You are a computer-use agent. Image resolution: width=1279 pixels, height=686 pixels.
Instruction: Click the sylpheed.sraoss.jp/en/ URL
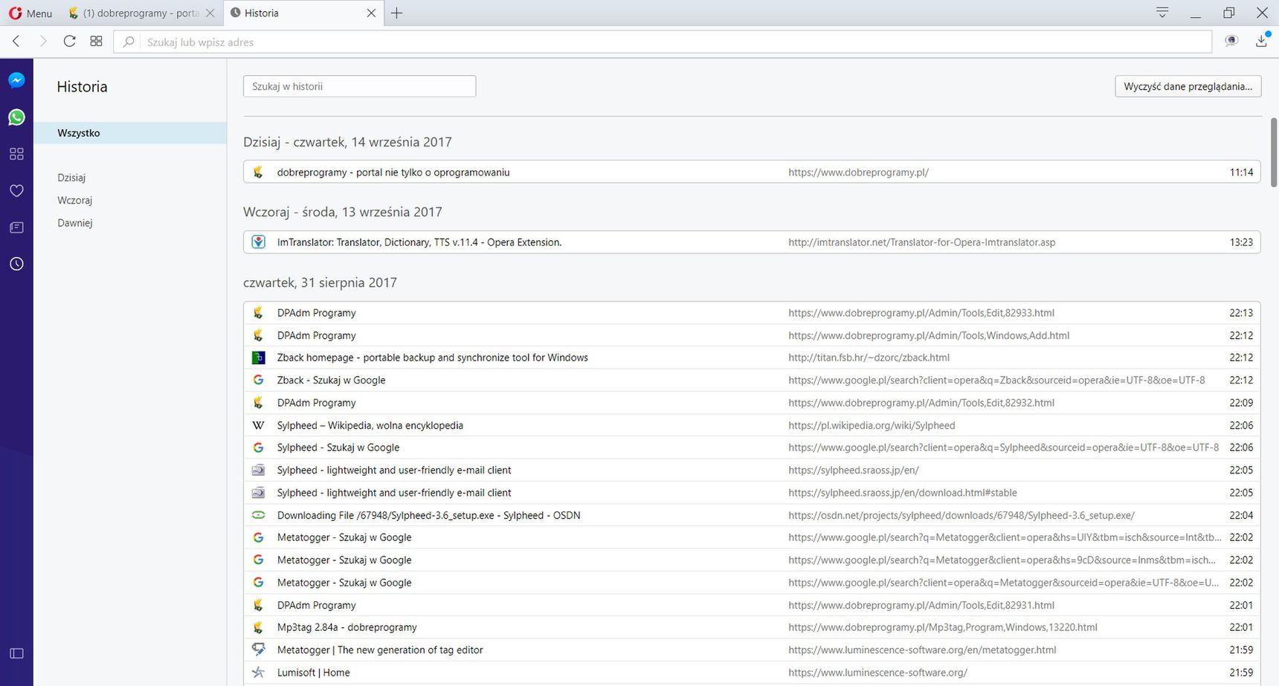click(854, 470)
